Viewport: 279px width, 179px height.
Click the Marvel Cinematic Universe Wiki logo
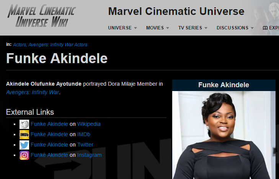(x=42, y=16)
